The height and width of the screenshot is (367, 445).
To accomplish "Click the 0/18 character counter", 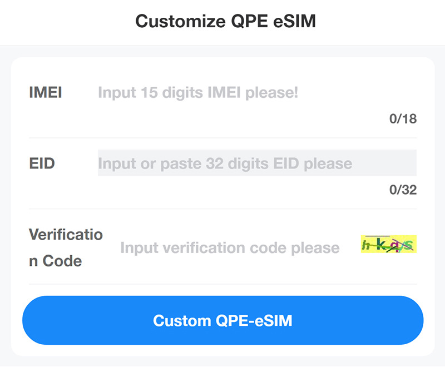I will (403, 118).
